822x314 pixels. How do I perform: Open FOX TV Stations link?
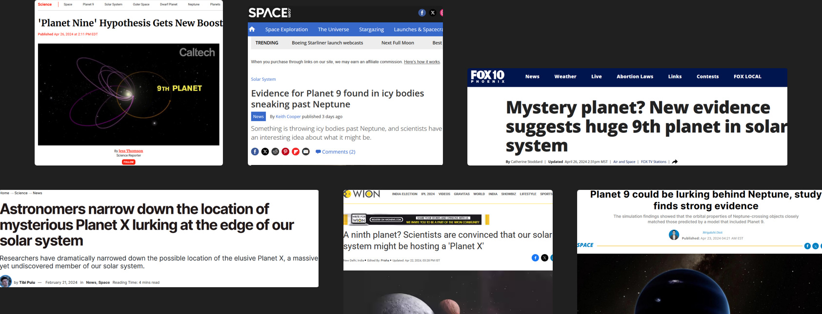[653, 162]
